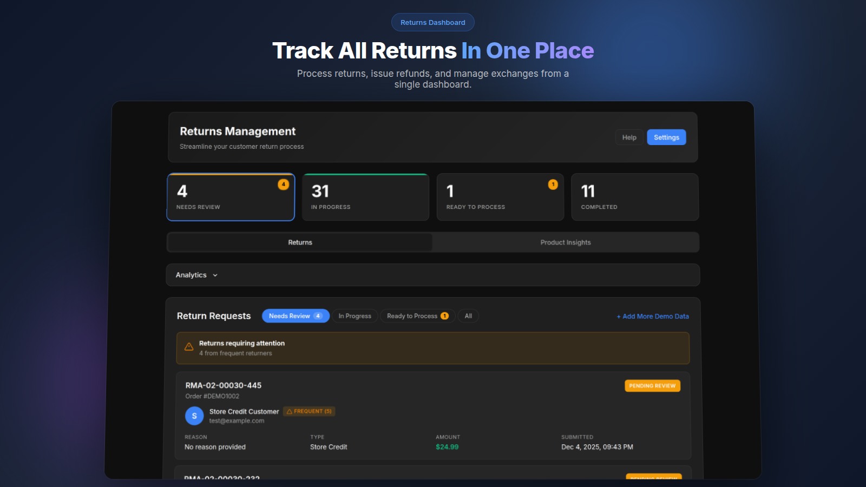Viewport: 866px width, 487px height.
Task: Click the count badge in Ready to Process filter
Action: click(444, 316)
